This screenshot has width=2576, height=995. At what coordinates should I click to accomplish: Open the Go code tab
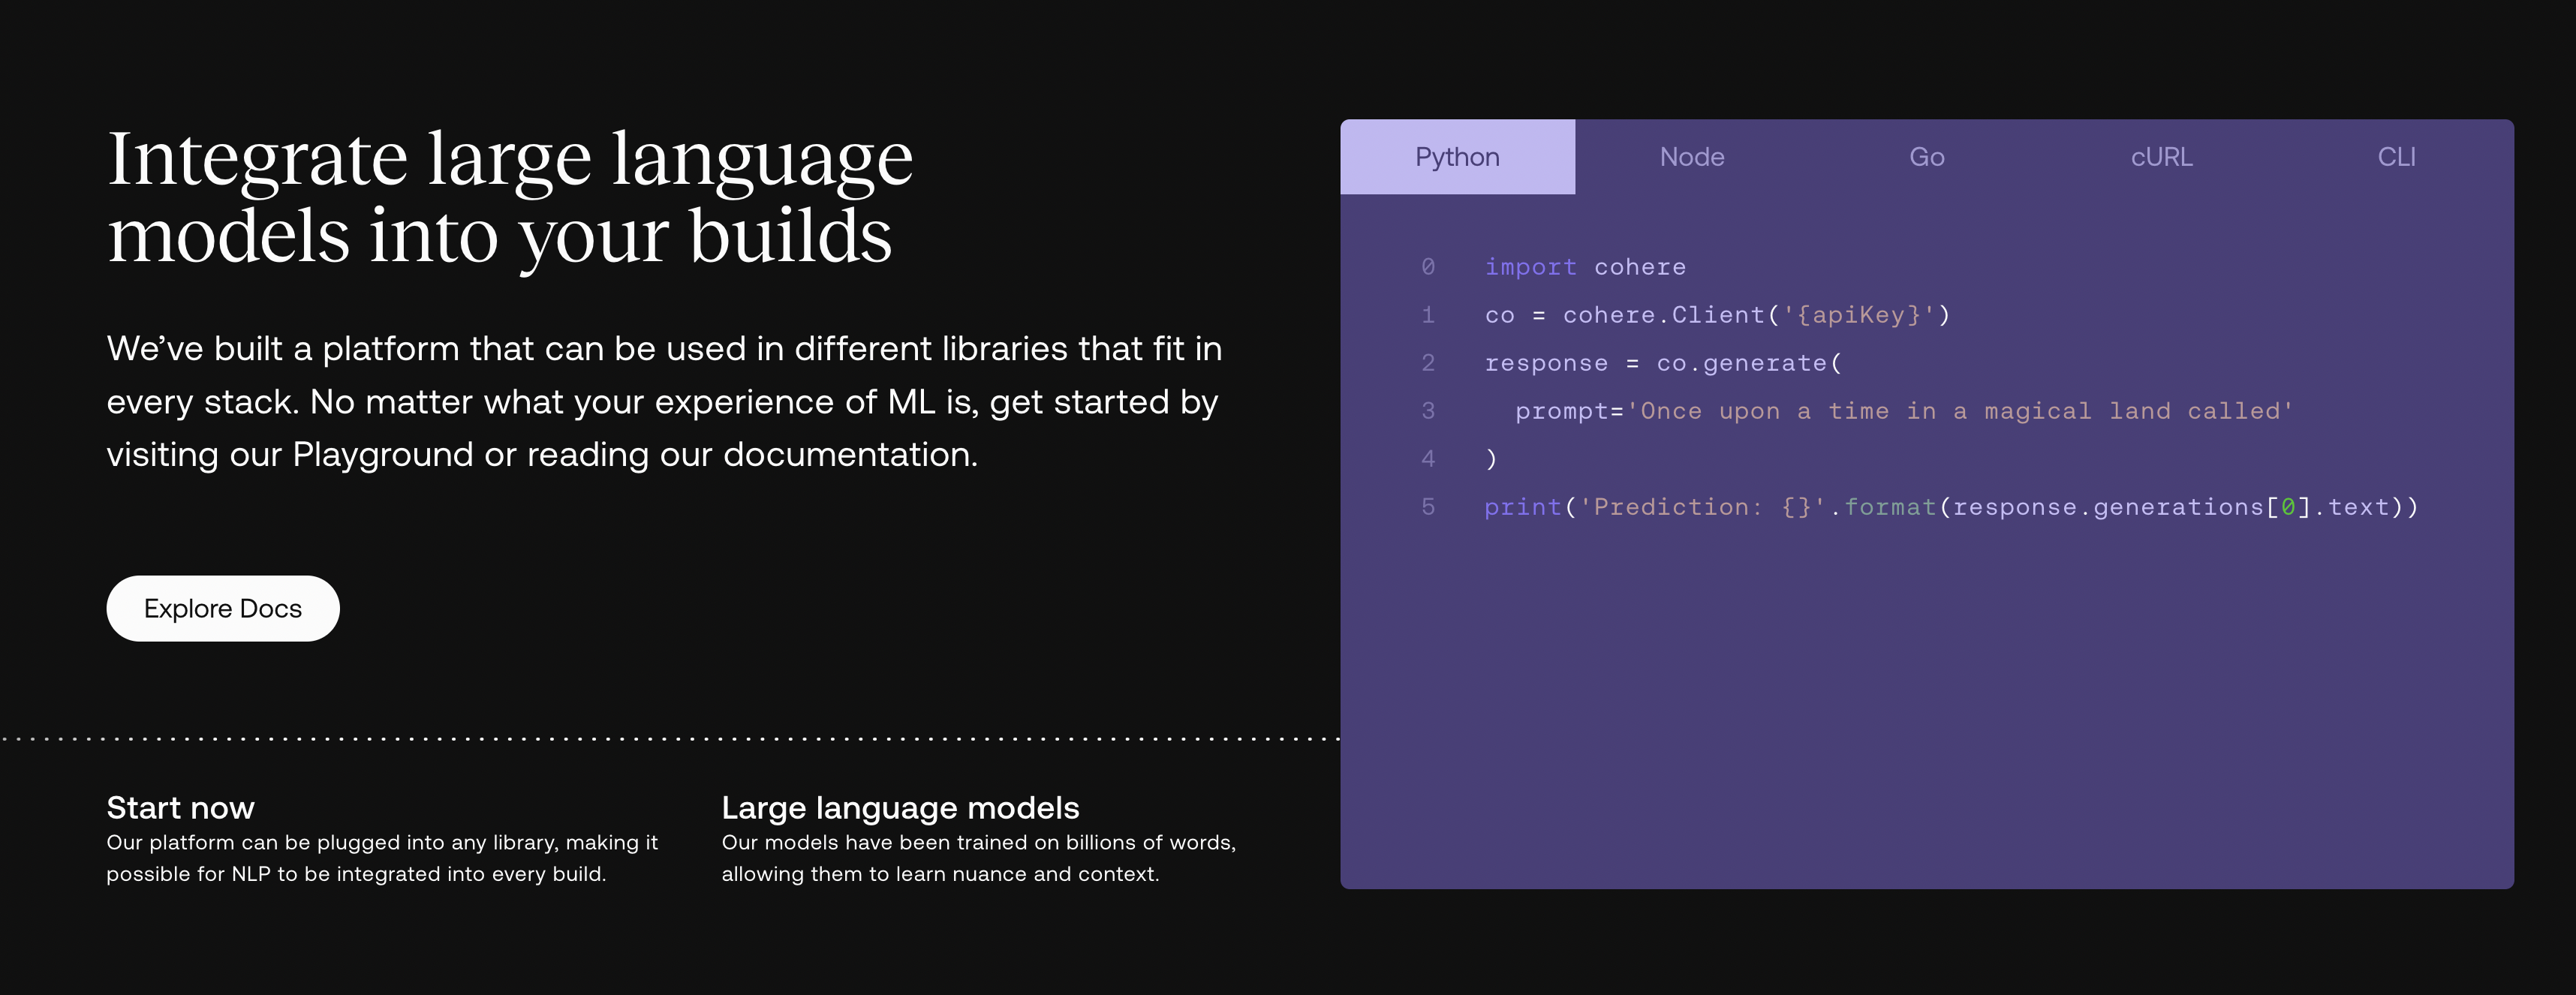point(1927,157)
